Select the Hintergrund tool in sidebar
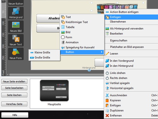 click(16, 13)
